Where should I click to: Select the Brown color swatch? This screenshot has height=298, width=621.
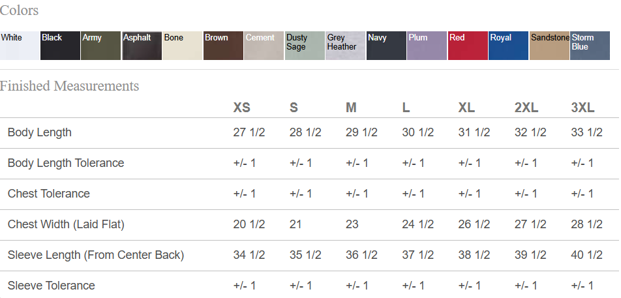pos(223,46)
